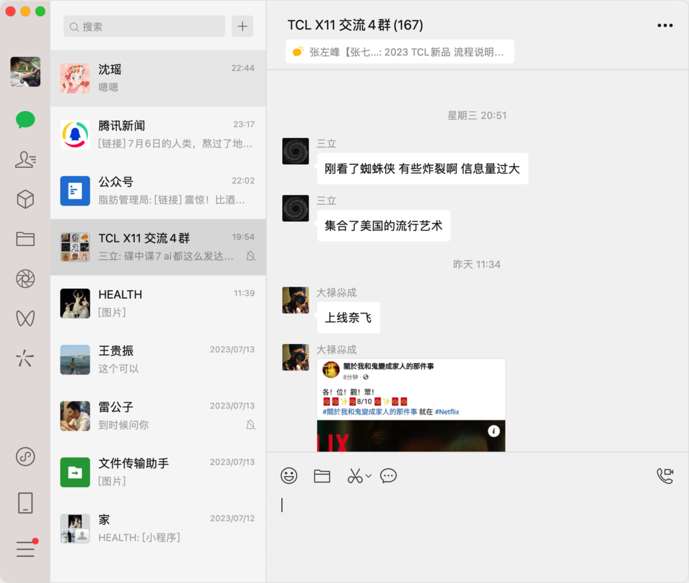Open the 王贵振 conversation
This screenshot has height=583, width=689.
pyautogui.click(x=158, y=360)
